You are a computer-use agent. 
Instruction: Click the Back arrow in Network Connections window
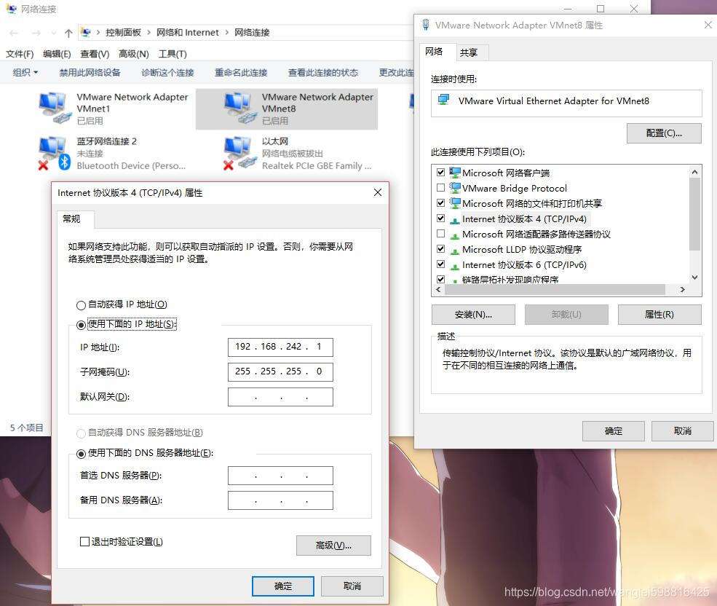[x=14, y=33]
